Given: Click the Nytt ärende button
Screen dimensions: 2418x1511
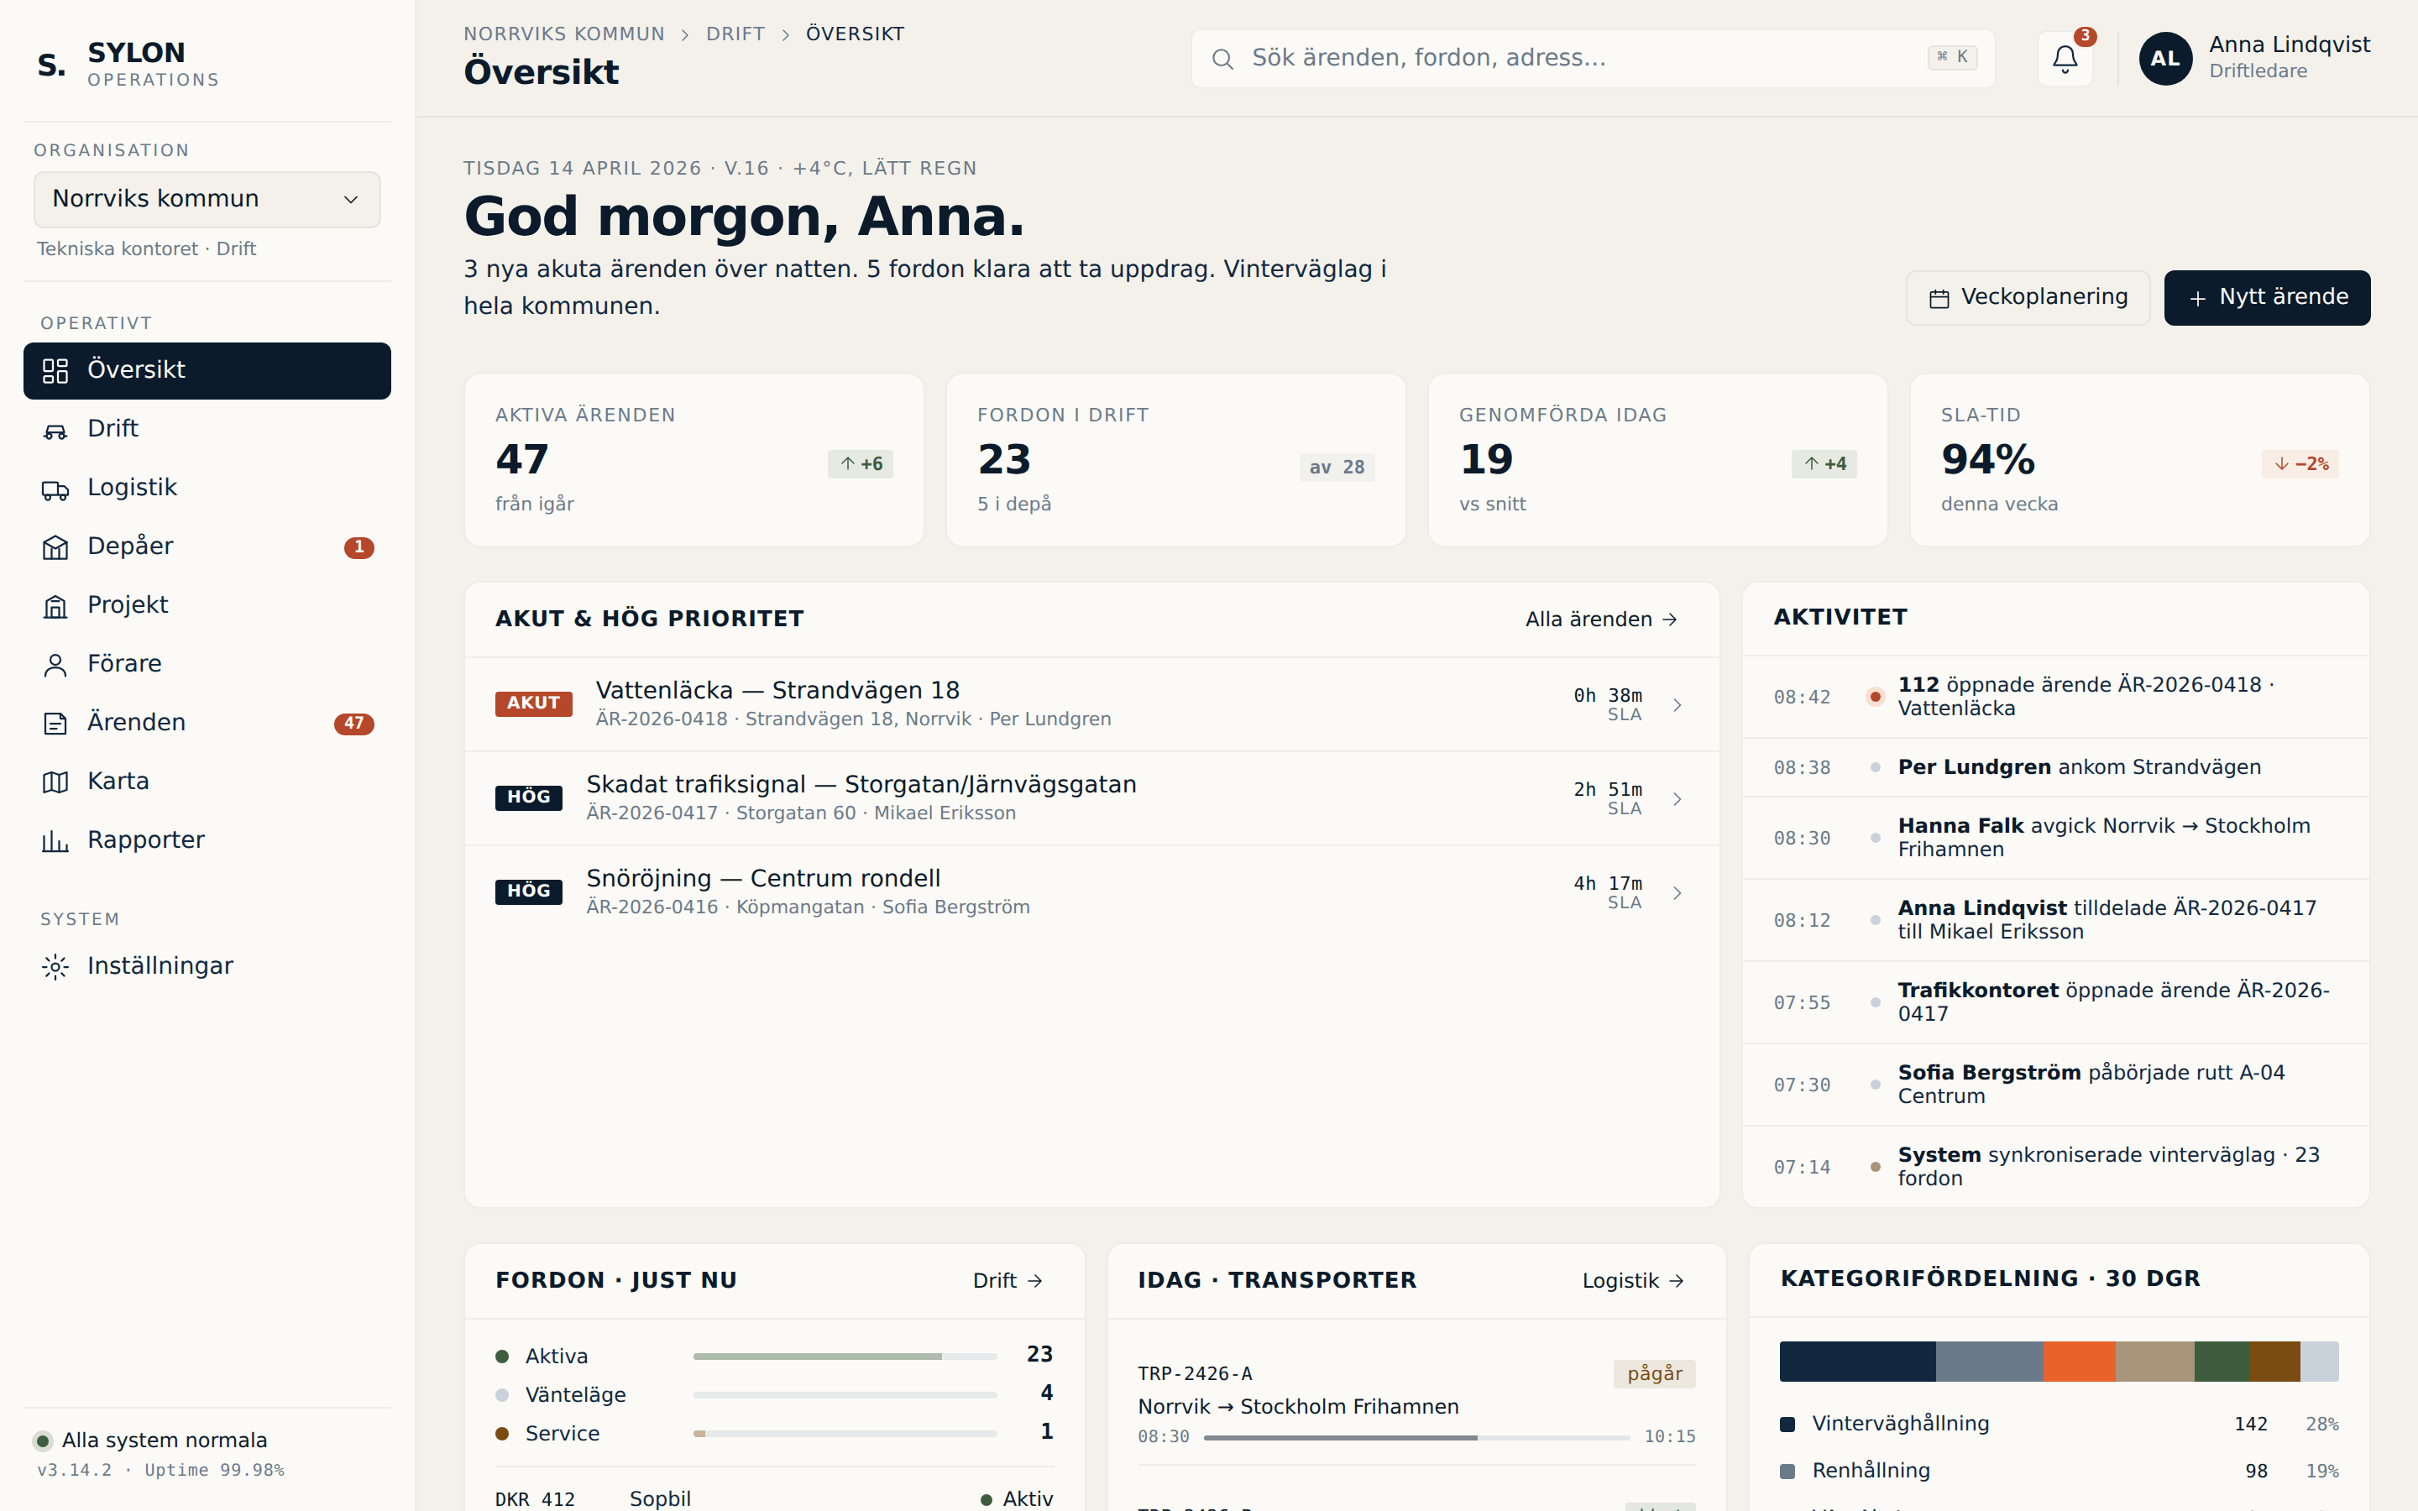Looking at the screenshot, I should pos(2267,298).
